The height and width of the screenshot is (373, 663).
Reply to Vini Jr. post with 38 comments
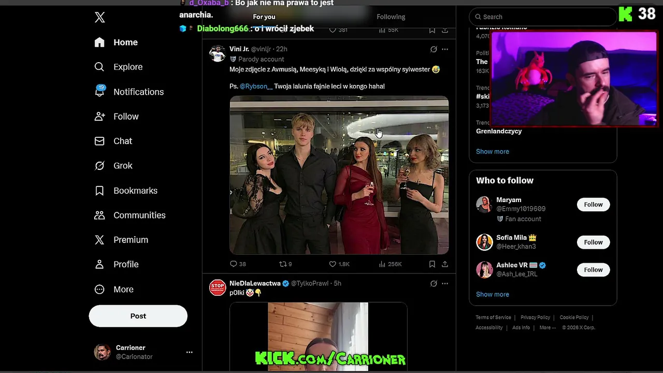pyautogui.click(x=238, y=264)
